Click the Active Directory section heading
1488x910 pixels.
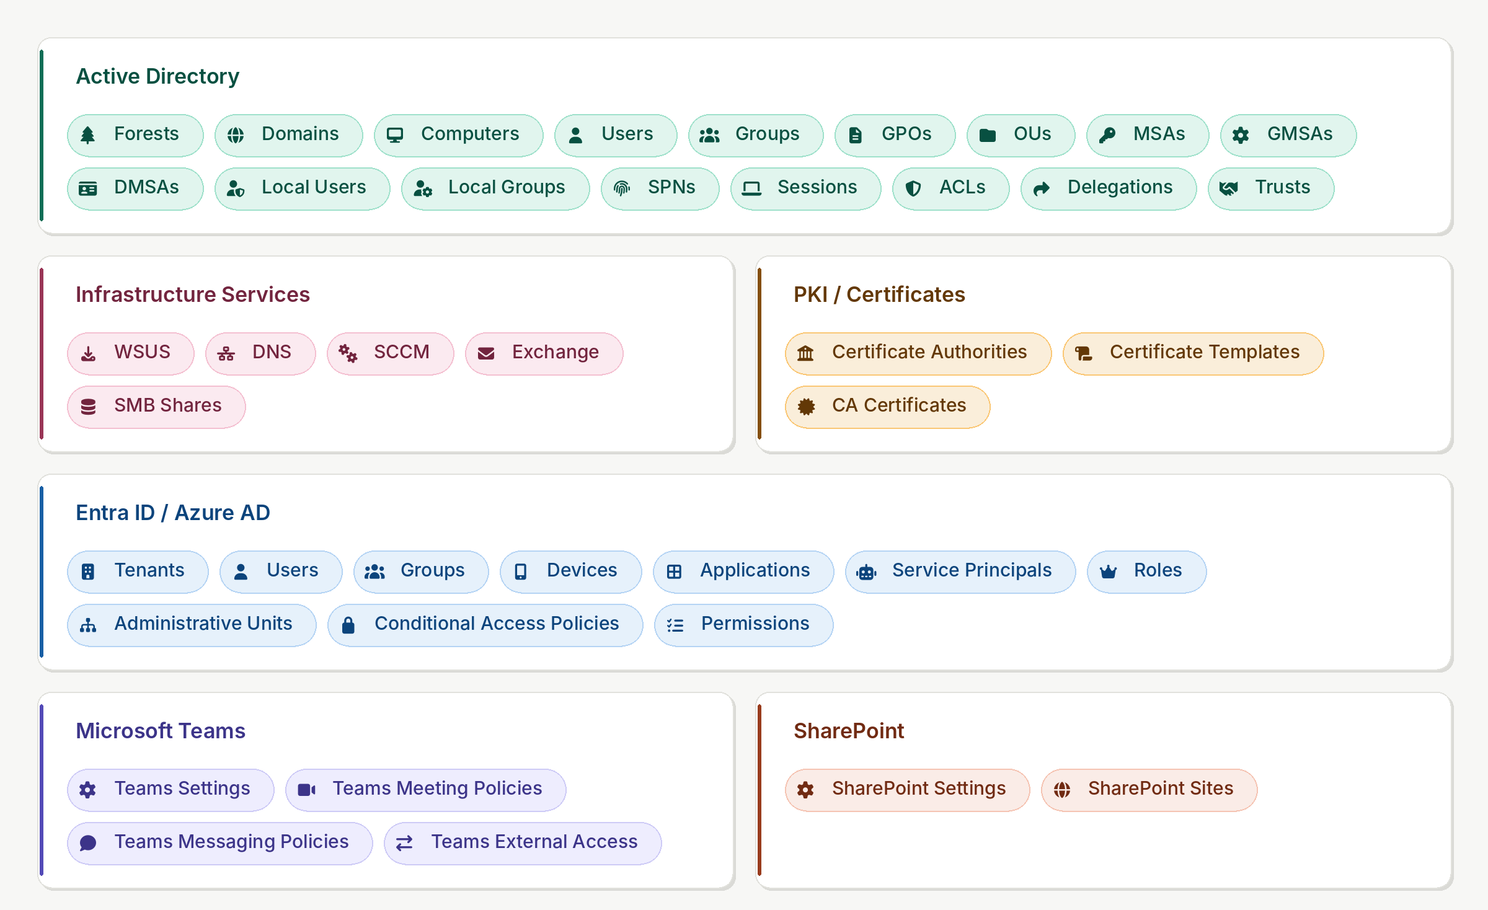point(157,76)
